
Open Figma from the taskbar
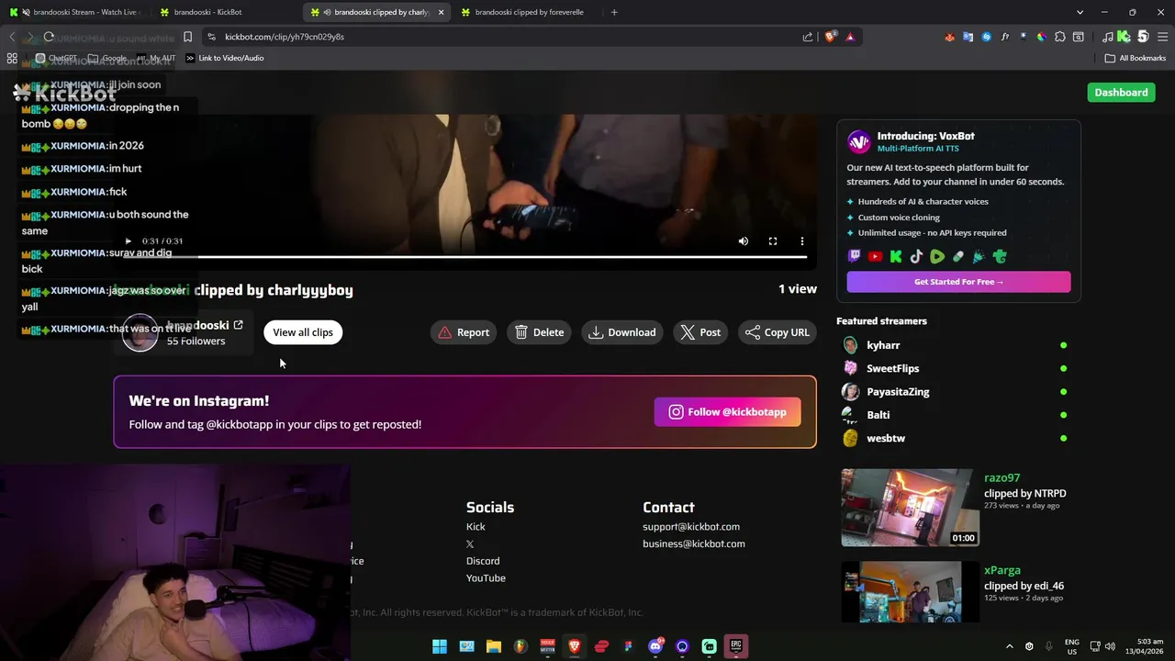coord(629,646)
